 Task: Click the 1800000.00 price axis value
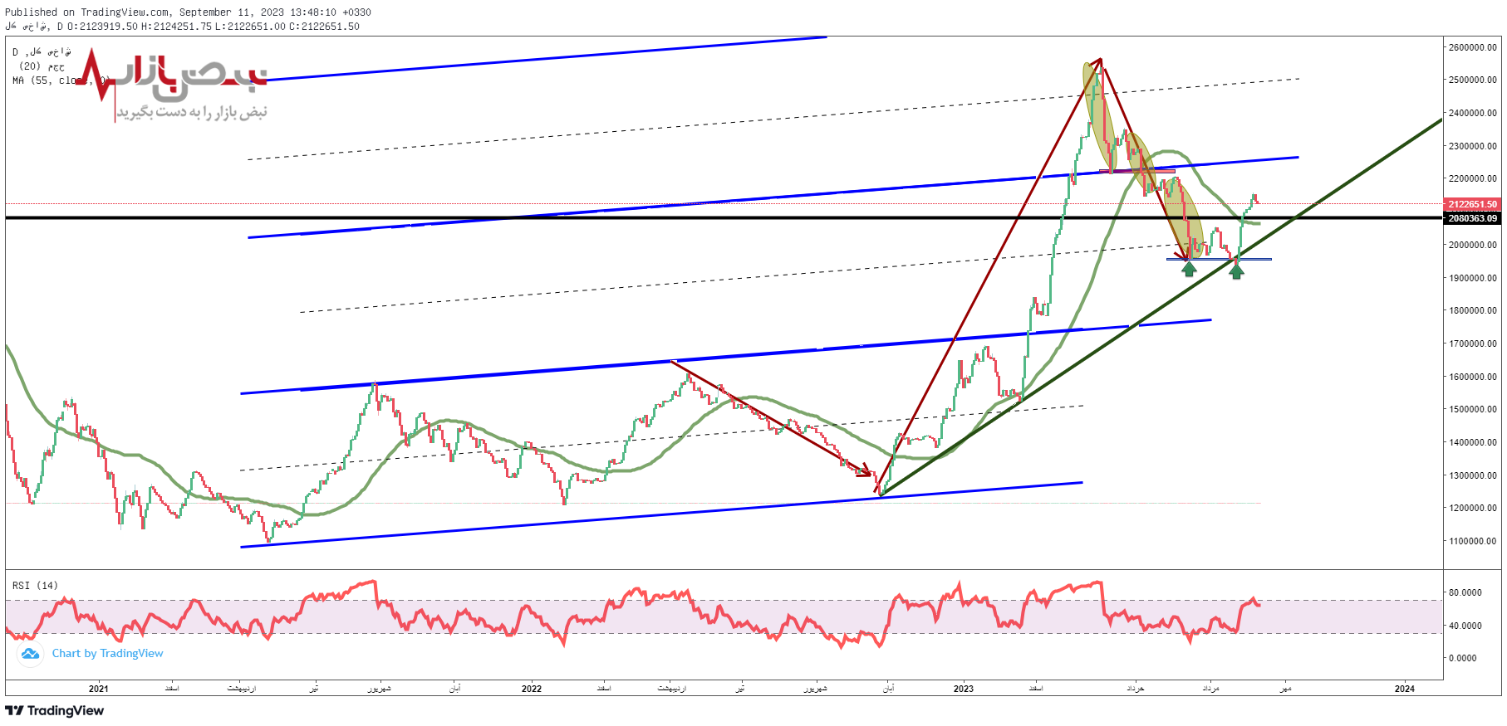(x=1473, y=310)
